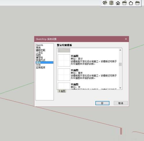144x141 pixels.
Task: Open the 快捷方式 preferences section
Action: point(41,60)
